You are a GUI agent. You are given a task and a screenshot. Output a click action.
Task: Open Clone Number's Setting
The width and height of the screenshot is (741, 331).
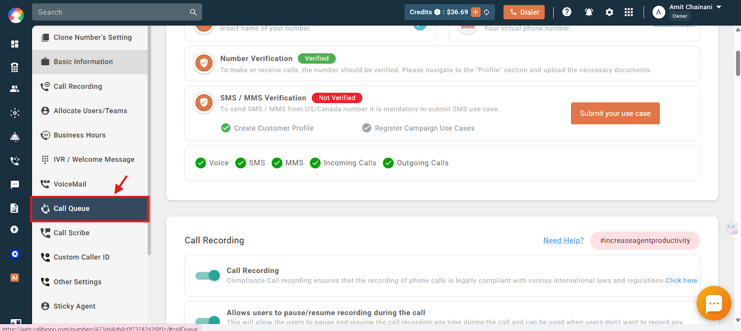pyautogui.click(x=90, y=37)
